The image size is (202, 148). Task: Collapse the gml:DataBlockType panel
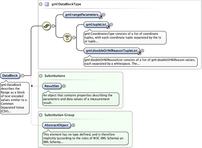(40, 4)
